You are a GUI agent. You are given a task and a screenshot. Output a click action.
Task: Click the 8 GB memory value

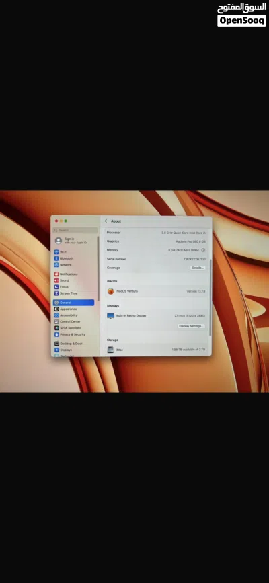click(x=184, y=250)
